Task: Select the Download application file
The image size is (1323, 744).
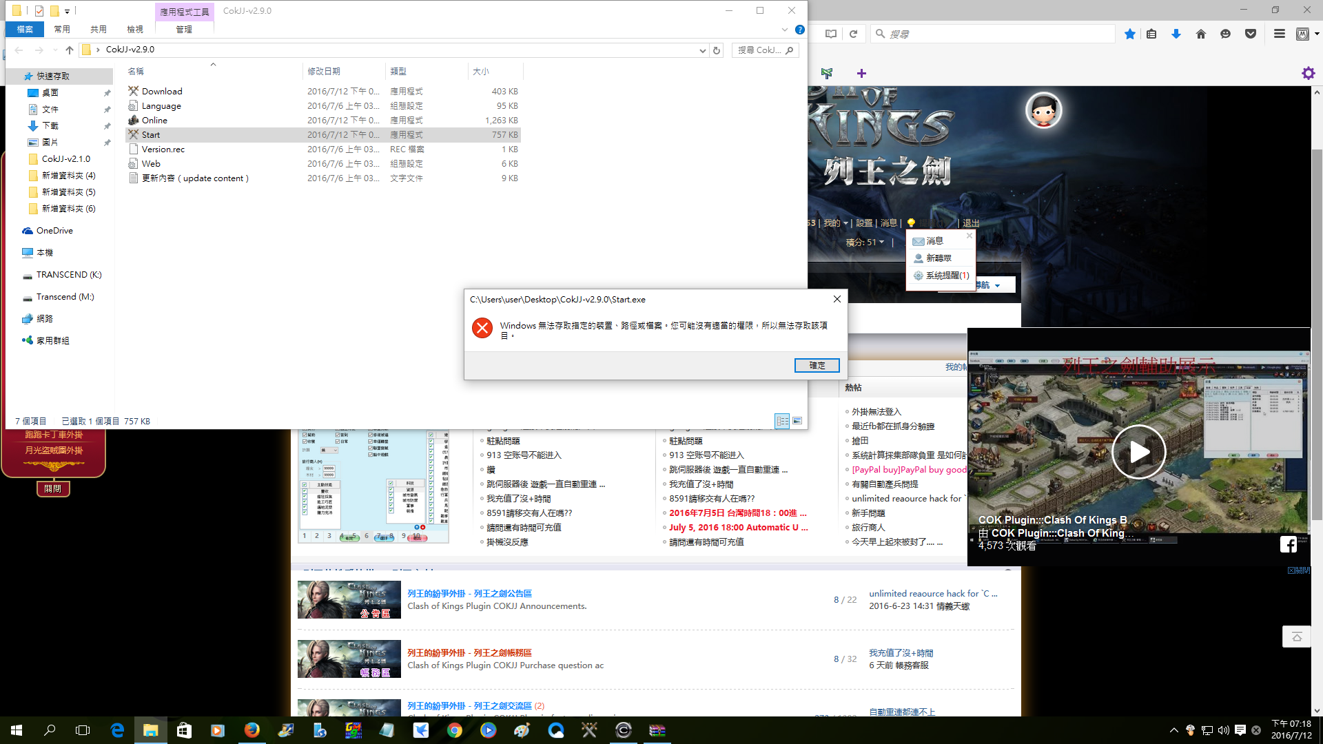Action: pyautogui.click(x=162, y=91)
